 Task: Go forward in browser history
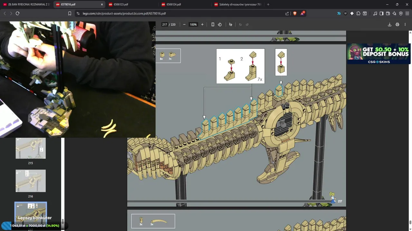coord(11,13)
